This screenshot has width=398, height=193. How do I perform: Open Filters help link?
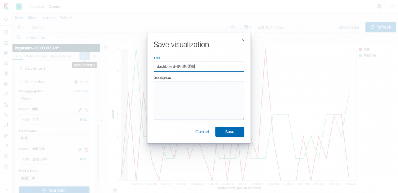click(x=81, y=91)
